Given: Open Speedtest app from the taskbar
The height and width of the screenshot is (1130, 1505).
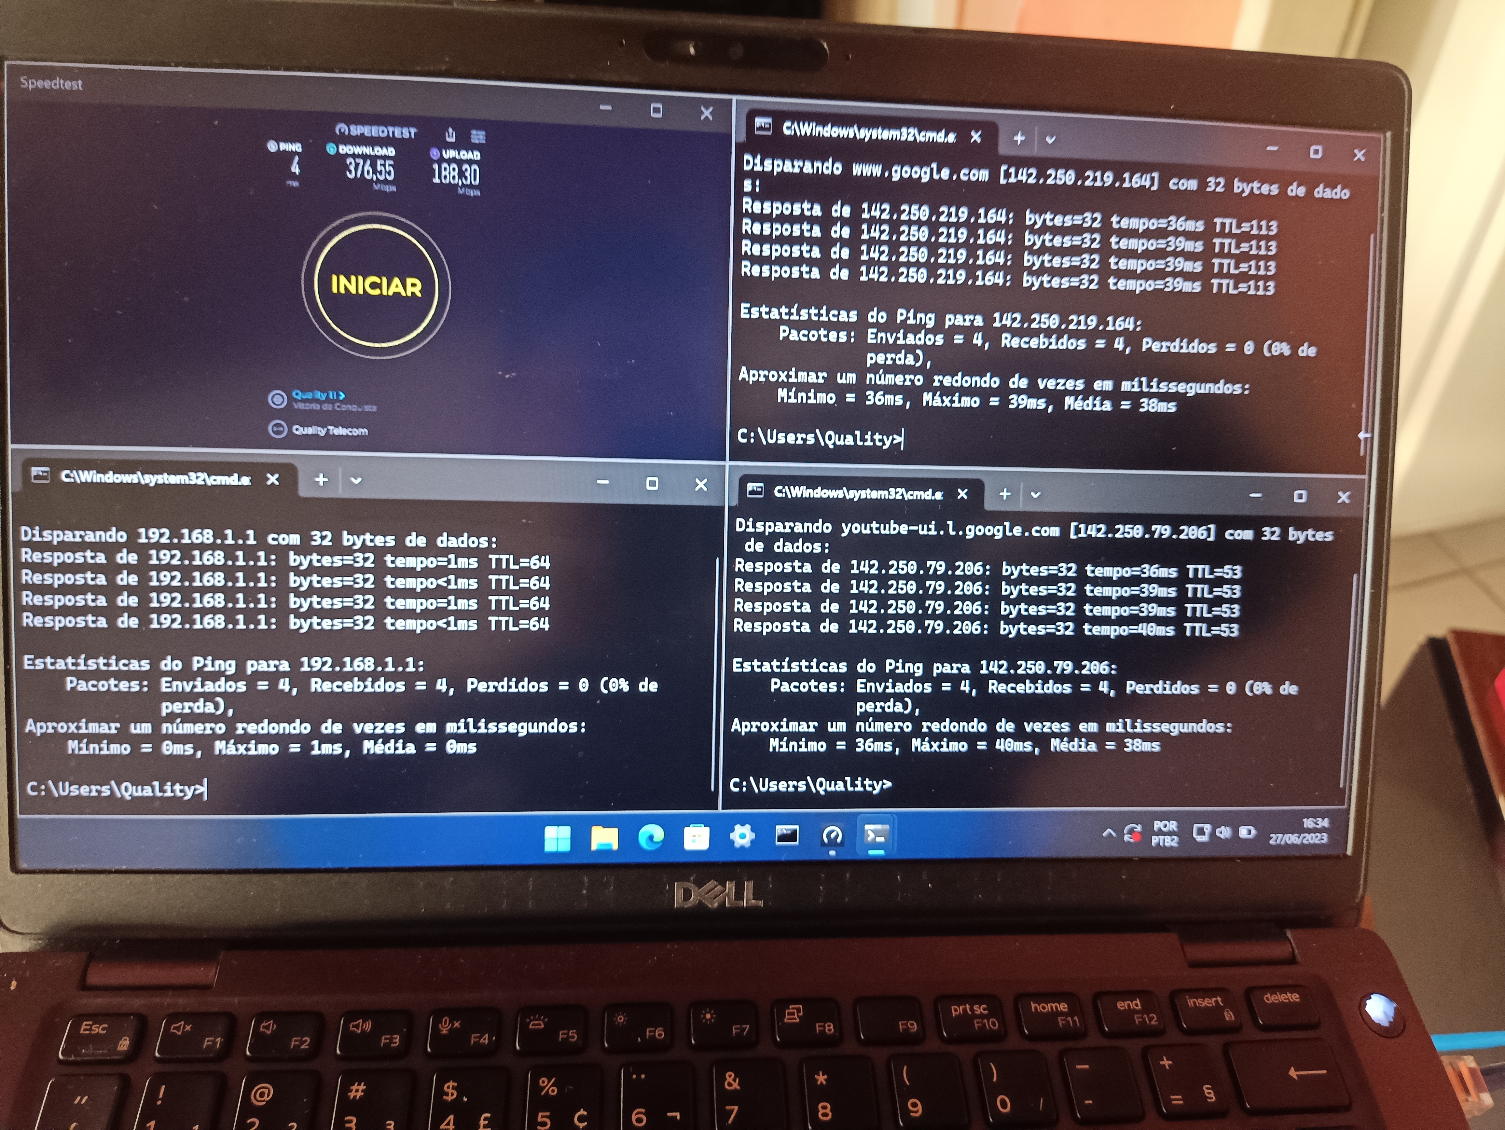Looking at the screenshot, I should (832, 835).
